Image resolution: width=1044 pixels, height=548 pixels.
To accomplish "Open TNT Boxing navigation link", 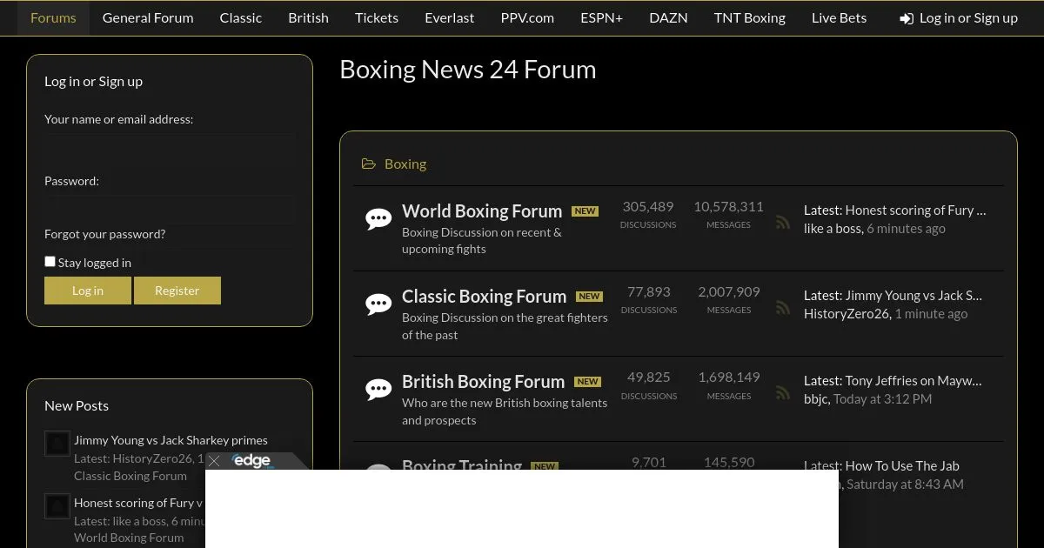I will [x=750, y=17].
